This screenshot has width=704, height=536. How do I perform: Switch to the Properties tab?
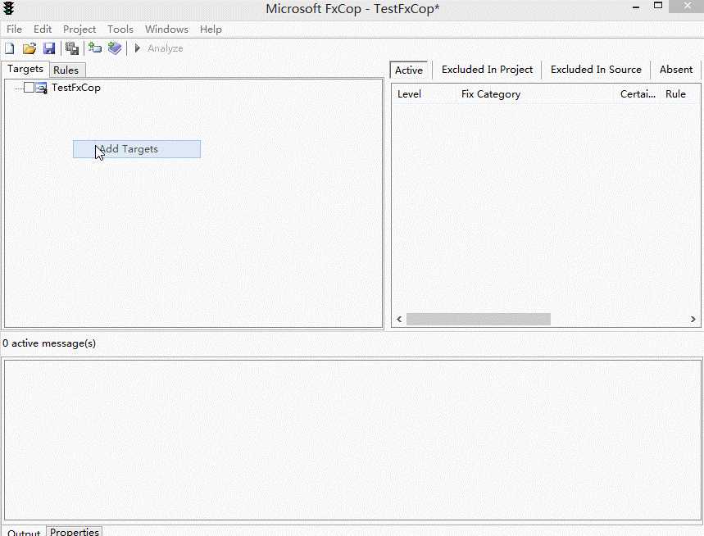75,531
